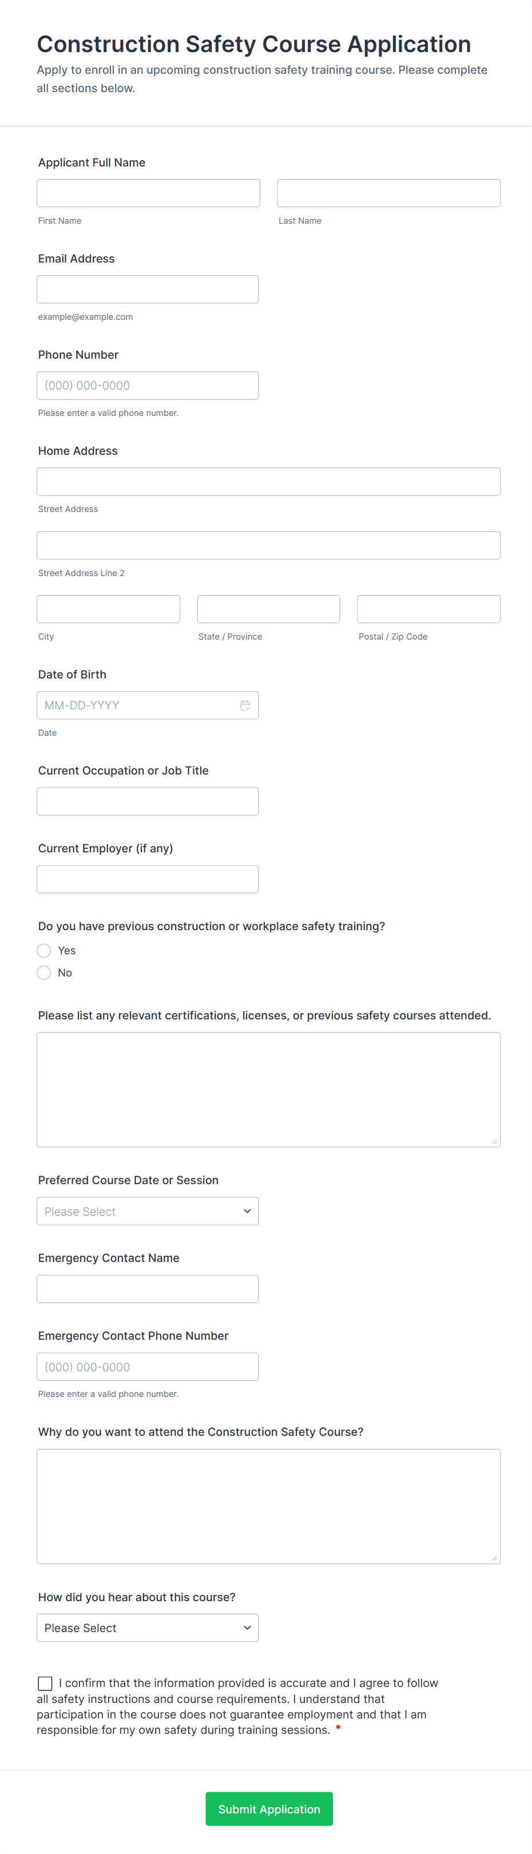
Task: Open the 'How did you hear about this course?' dropdown
Action: pos(147,1626)
